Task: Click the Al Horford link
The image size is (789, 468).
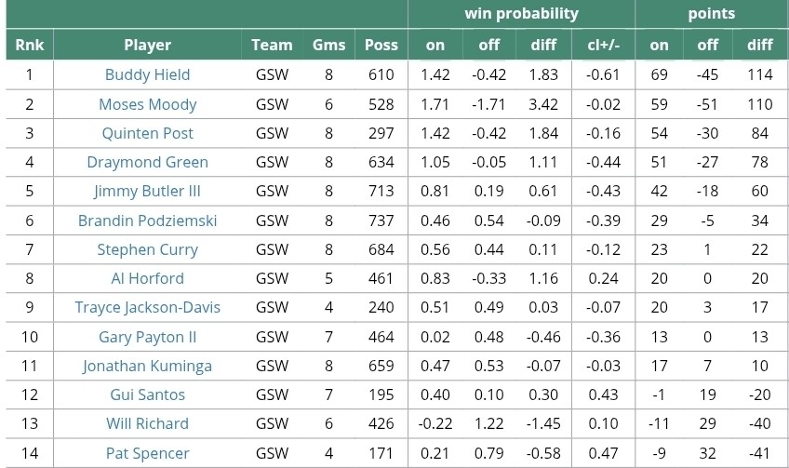Action: (x=147, y=278)
